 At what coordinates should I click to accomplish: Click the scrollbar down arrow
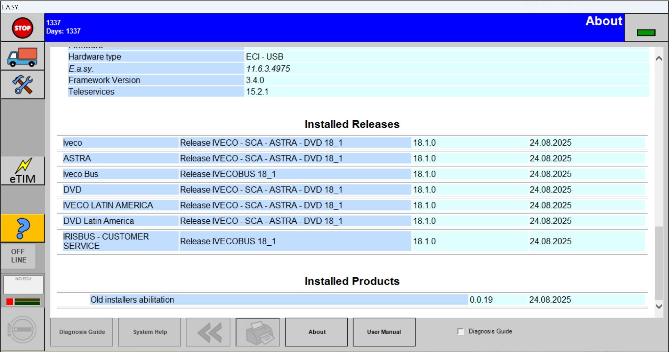[x=659, y=306]
